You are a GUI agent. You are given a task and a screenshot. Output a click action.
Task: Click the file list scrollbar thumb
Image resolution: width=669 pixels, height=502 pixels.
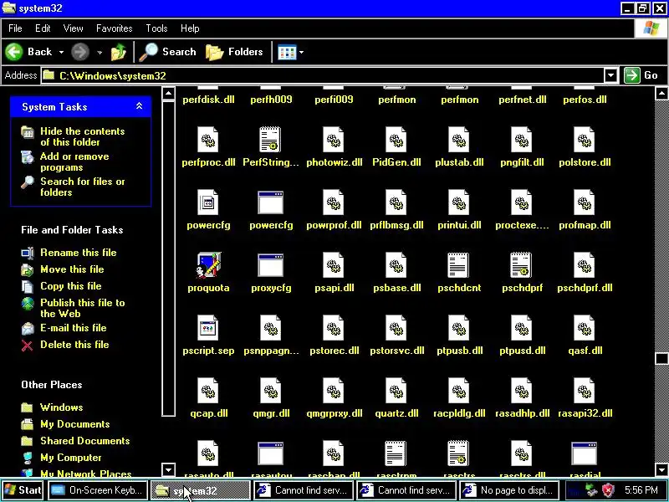pos(661,358)
